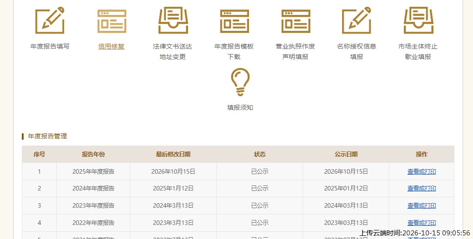Click 已公示 status in the 2024 report row

[260, 188]
